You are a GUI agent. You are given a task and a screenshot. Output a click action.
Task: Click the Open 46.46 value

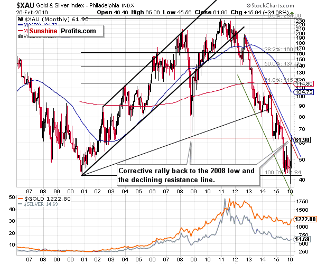[x=113, y=12]
